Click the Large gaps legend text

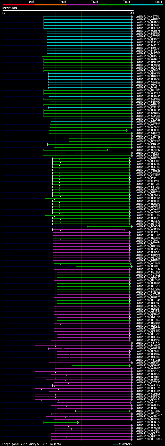pyautogui.click(x=32, y=444)
